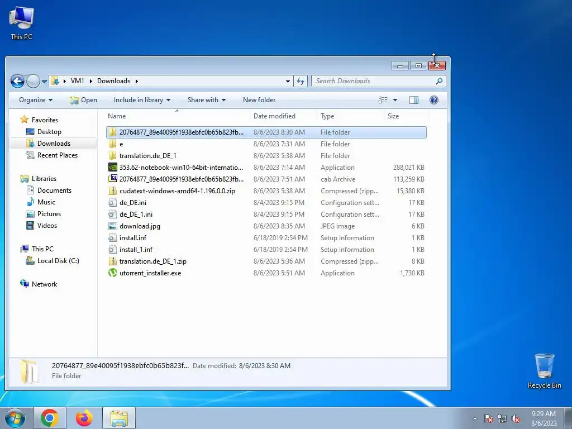Screen dimensions: 572x429
Task: Select the de_DE.ini file icon
Action: (x=112, y=202)
